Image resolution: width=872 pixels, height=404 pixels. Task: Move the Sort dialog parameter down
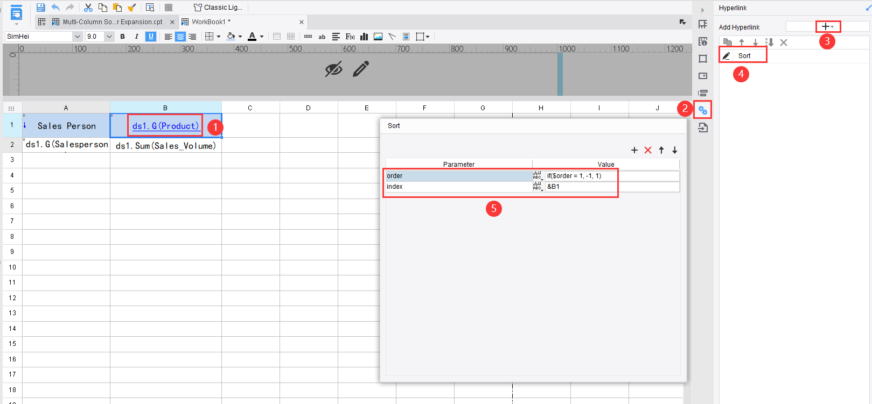pyautogui.click(x=675, y=150)
